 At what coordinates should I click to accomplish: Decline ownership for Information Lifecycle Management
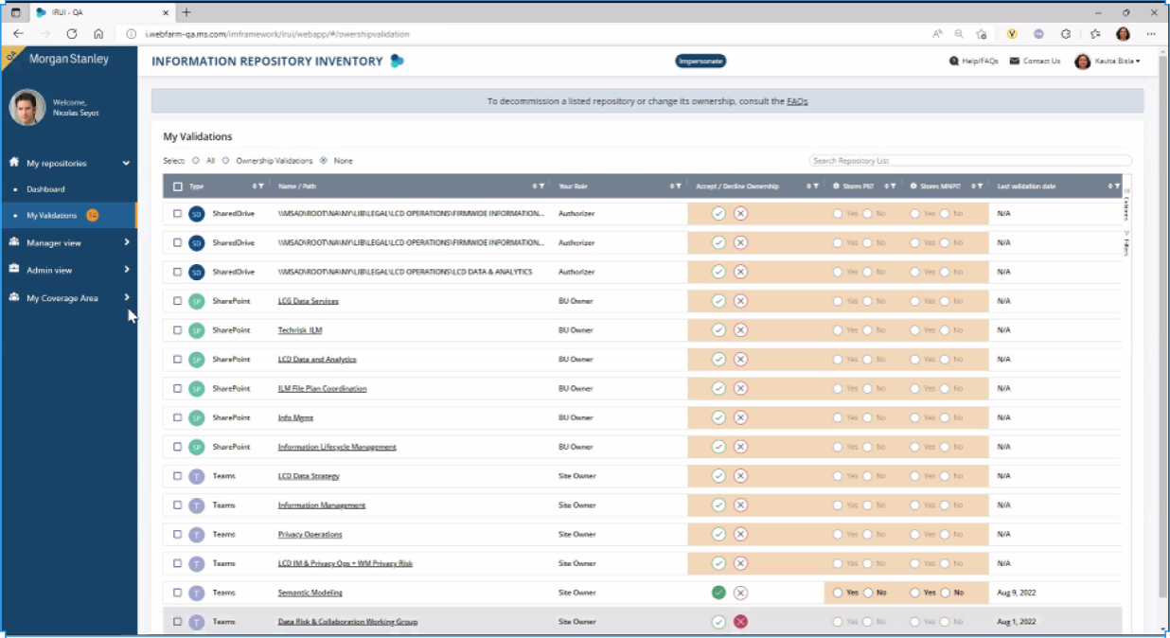(740, 447)
